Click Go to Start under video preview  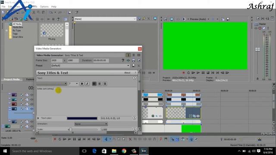point(213,73)
